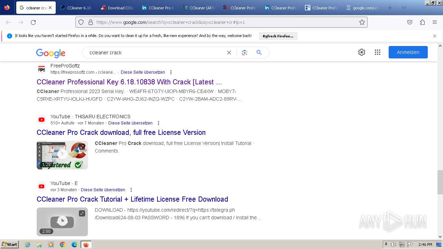Switch to the google.com/url tab
Screen dimensions: 443x249
pos(363,8)
